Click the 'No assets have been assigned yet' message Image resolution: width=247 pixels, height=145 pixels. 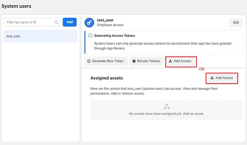166,114
